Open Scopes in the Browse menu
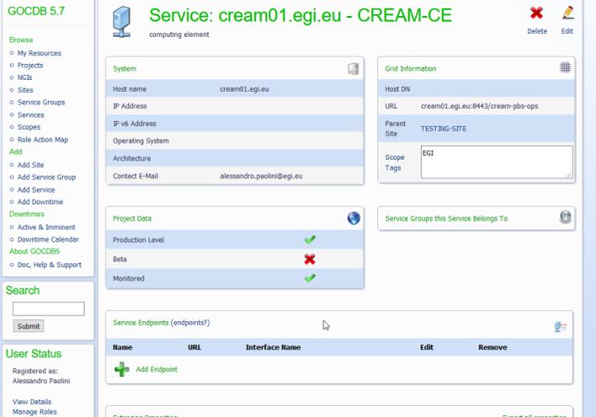The width and height of the screenshot is (596, 417). [29, 127]
